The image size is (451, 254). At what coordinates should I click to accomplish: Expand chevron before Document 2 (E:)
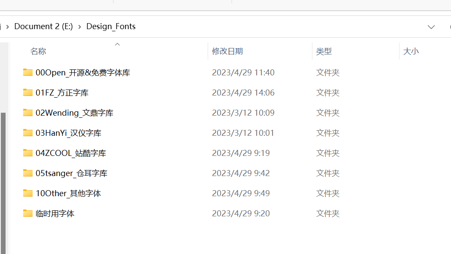pos(7,27)
